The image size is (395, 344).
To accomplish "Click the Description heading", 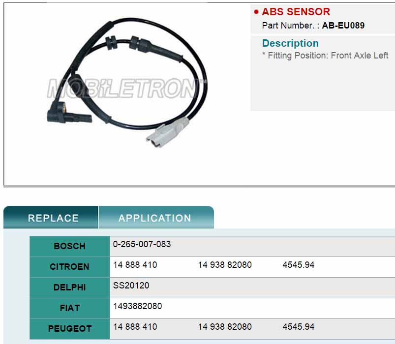I will click(290, 43).
